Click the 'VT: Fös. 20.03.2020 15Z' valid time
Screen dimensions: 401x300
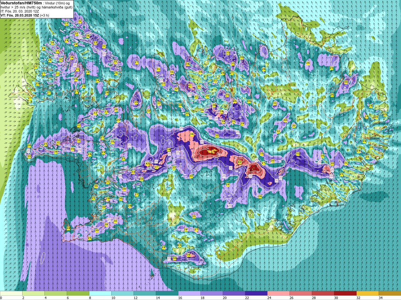point(20,15)
